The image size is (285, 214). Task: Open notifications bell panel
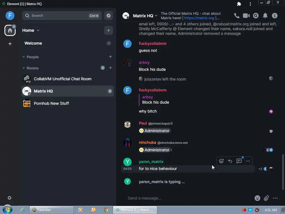(x=265, y=16)
